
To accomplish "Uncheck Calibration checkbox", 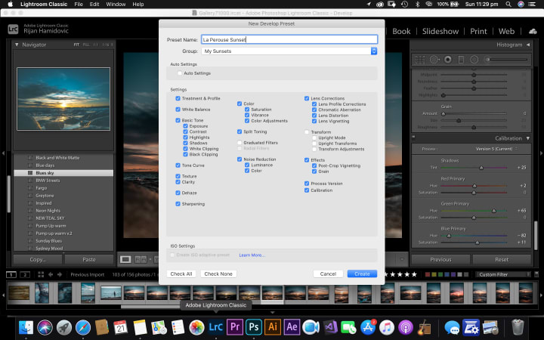I will pyautogui.click(x=307, y=190).
